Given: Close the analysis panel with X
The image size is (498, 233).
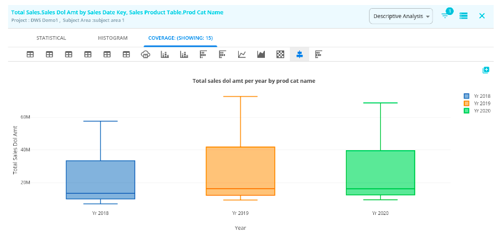Looking at the screenshot, I should pyautogui.click(x=482, y=16).
